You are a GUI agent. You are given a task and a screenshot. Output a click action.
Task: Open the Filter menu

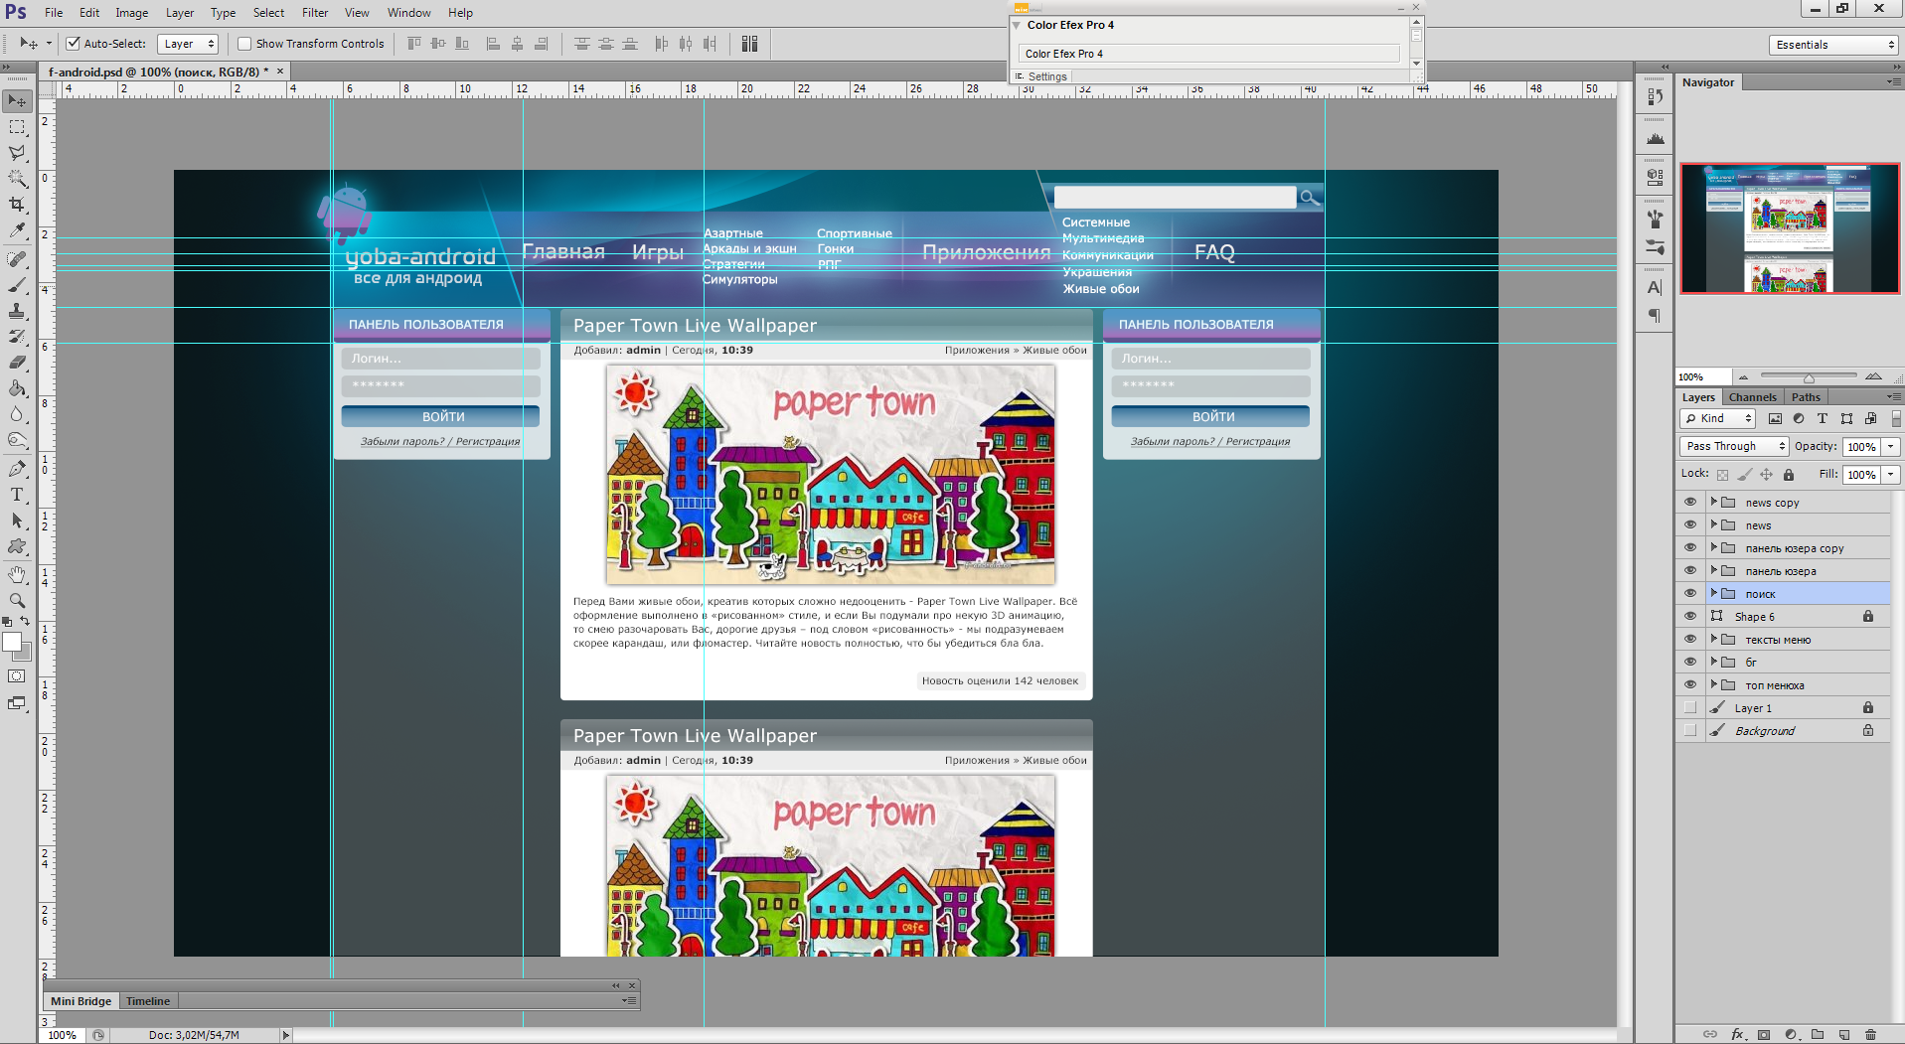pos(315,13)
